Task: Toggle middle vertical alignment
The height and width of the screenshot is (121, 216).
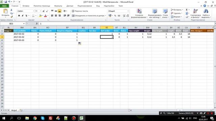Action: [x=56, y=11]
